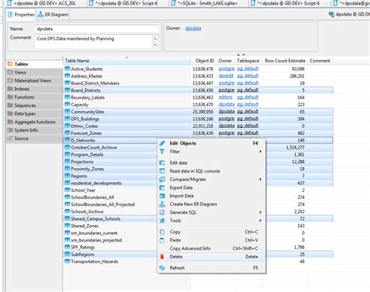Click the Generate SQL icon
Screen dimensions: 370x292
[x=162, y=212]
